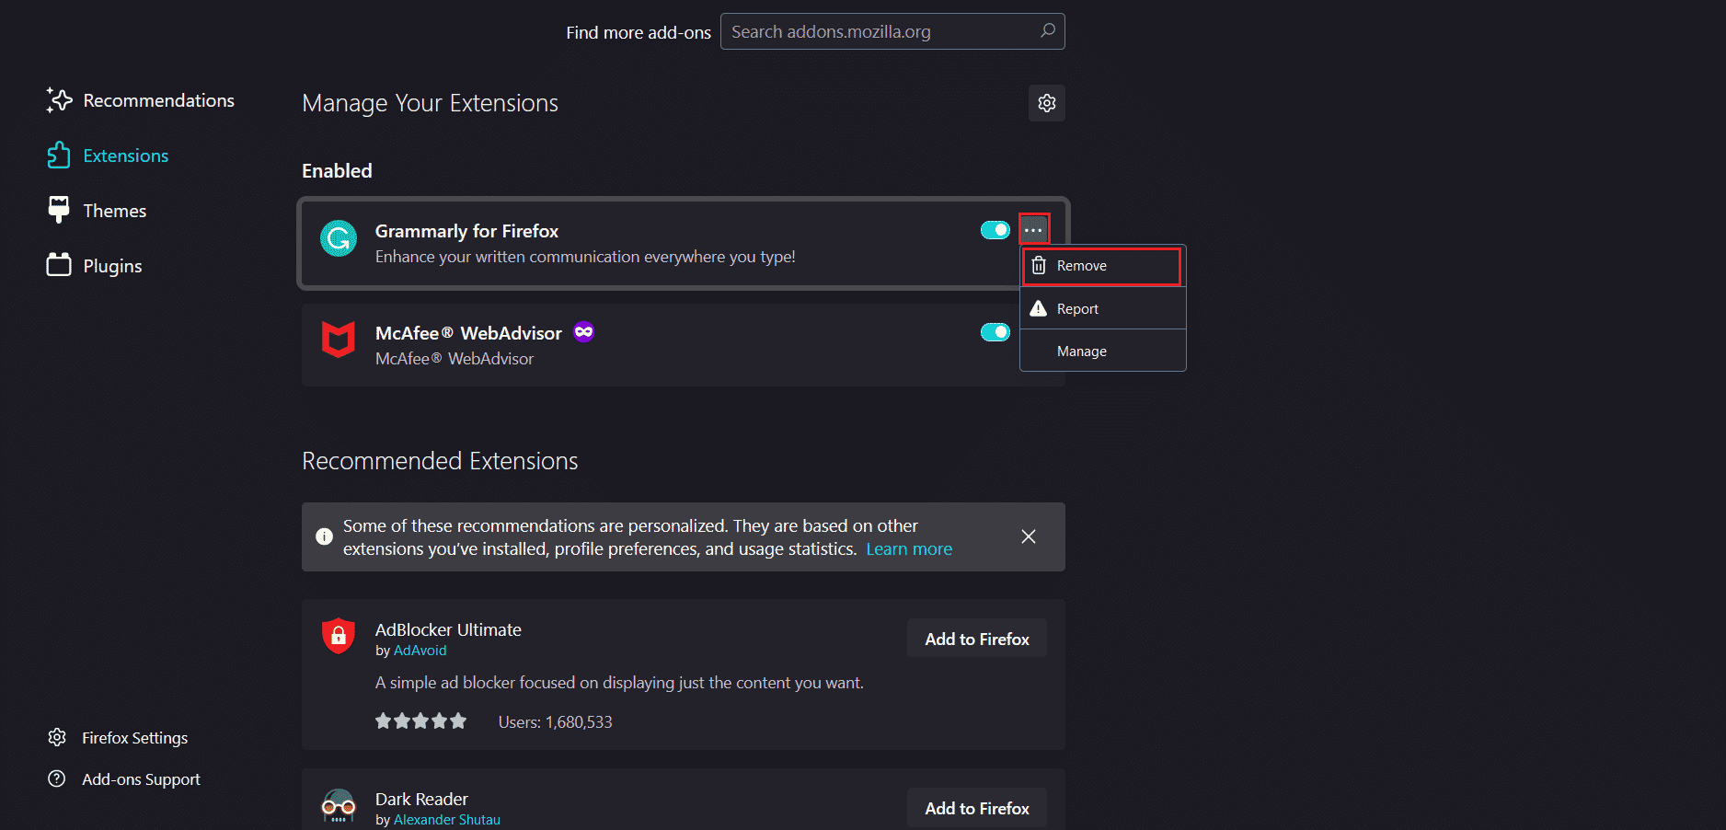The width and height of the screenshot is (1726, 830).
Task: Click the McAfee red shield logo
Action: coord(339,340)
